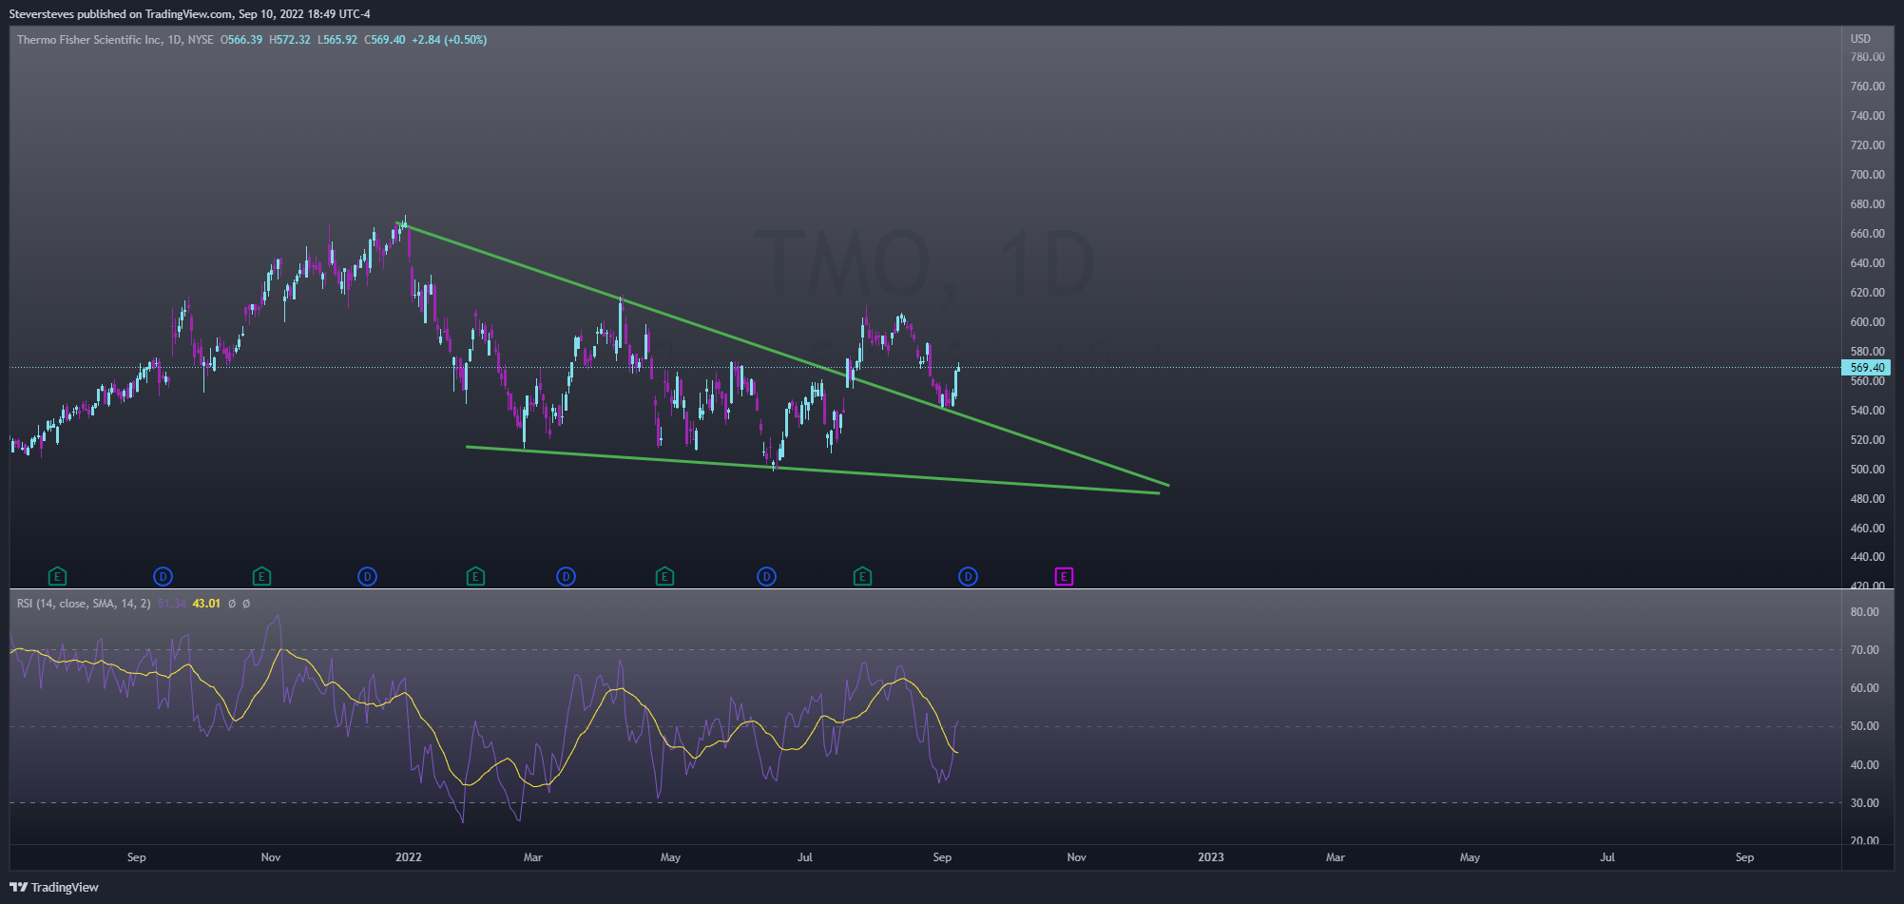Click the current price label 569.40
This screenshot has width=1904, height=904.
(1866, 367)
